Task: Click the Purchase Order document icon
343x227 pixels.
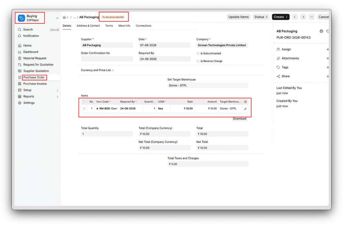Action: tap(20, 77)
